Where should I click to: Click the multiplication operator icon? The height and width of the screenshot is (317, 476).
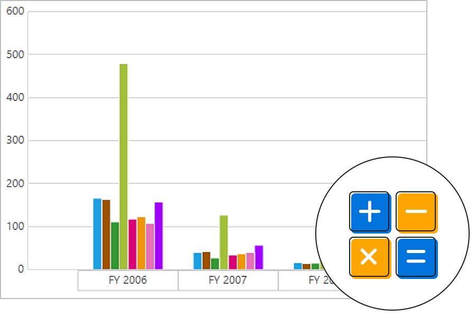(x=369, y=257)
